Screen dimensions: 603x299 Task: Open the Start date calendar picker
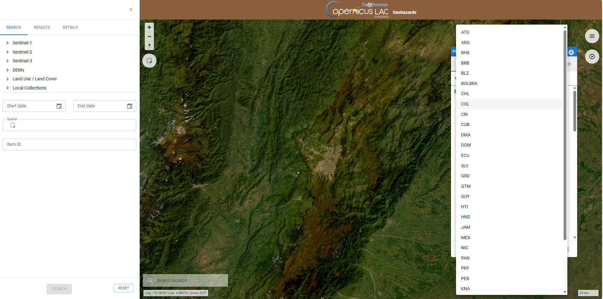click(59, 106)
